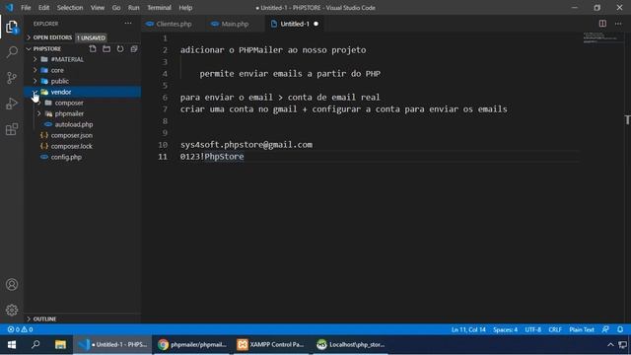
Task: Open the Search view in activity bar
Action: pyautogui.click(x=12, y=52)
